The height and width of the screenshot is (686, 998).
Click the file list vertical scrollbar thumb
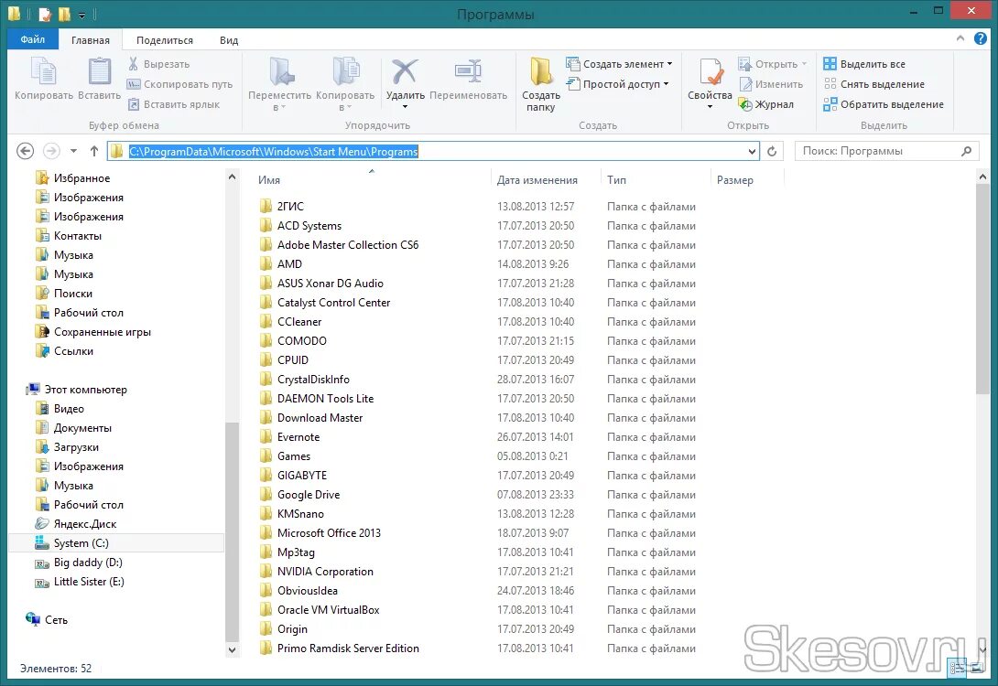coord(982,289)
